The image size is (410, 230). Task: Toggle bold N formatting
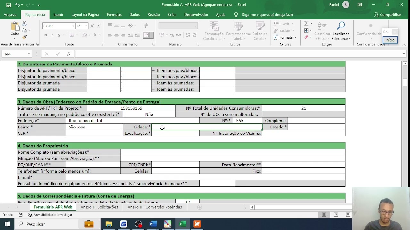[45, 35]
